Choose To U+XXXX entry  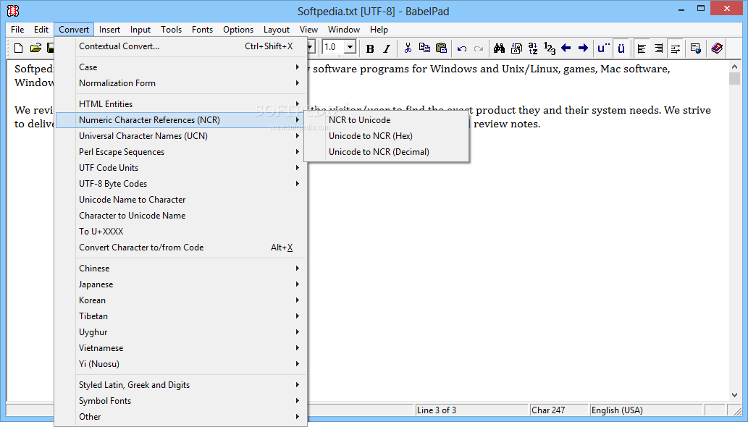point(181,231)
